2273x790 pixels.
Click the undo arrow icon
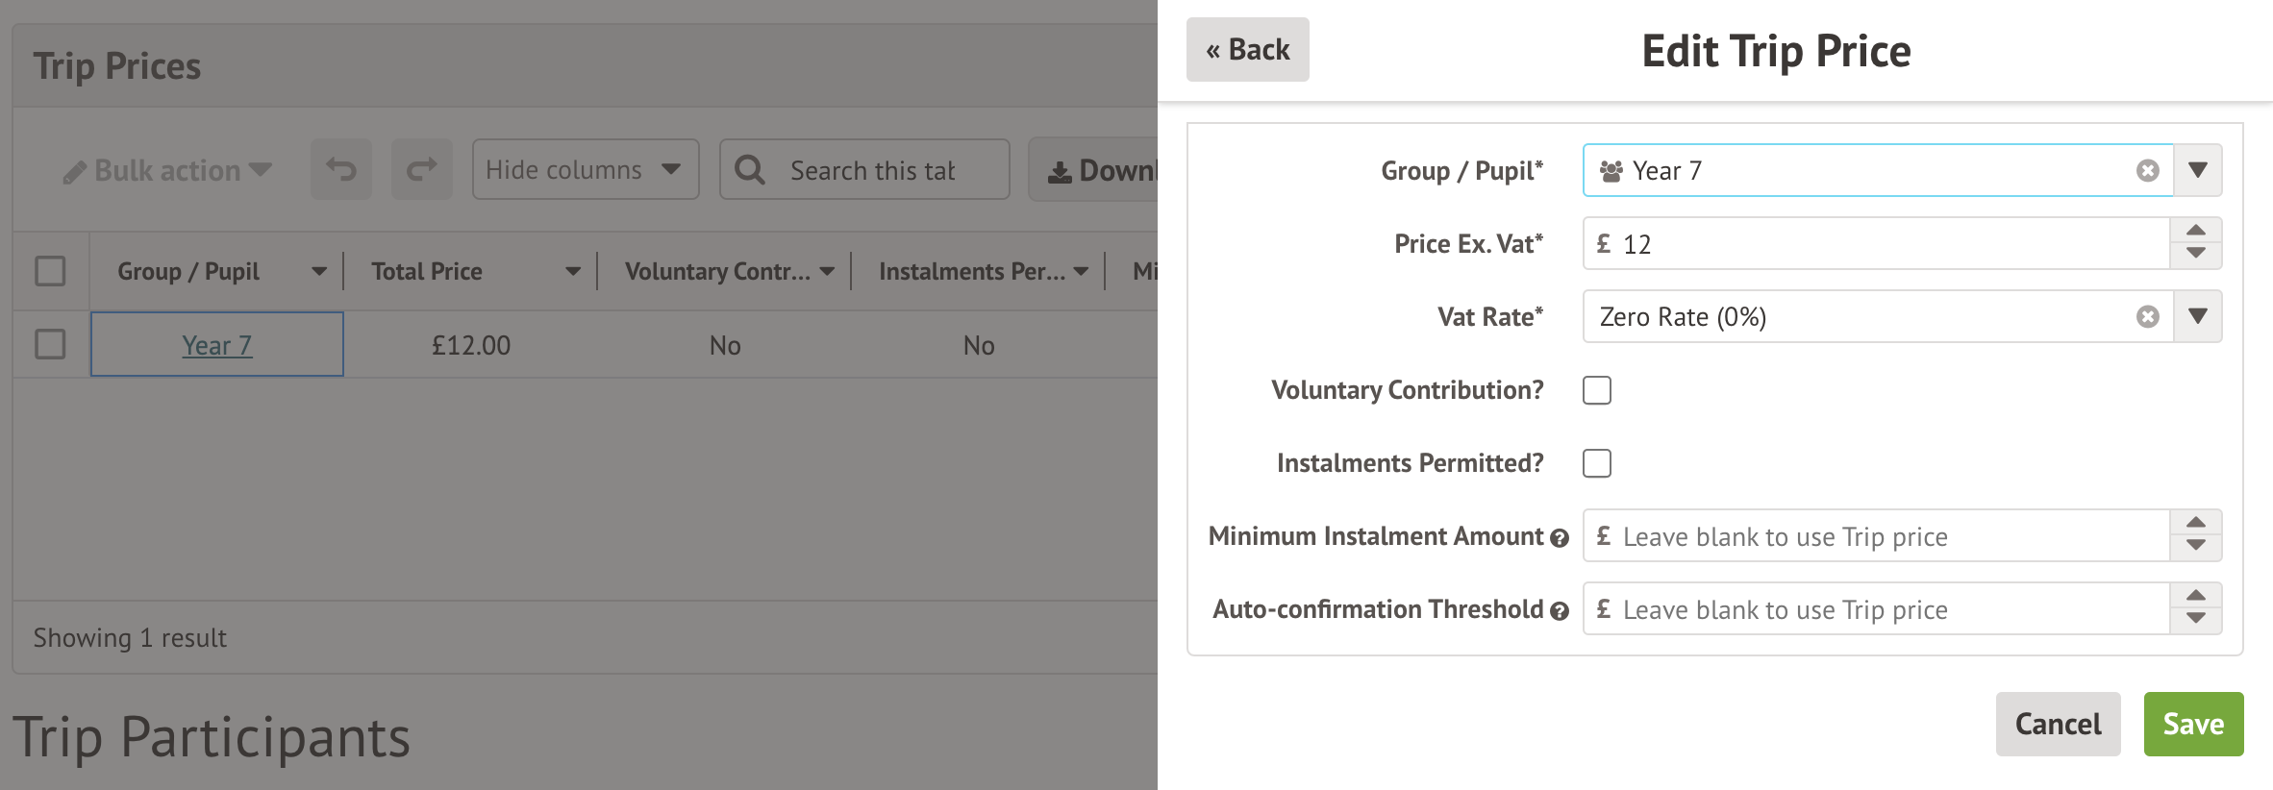340,170
